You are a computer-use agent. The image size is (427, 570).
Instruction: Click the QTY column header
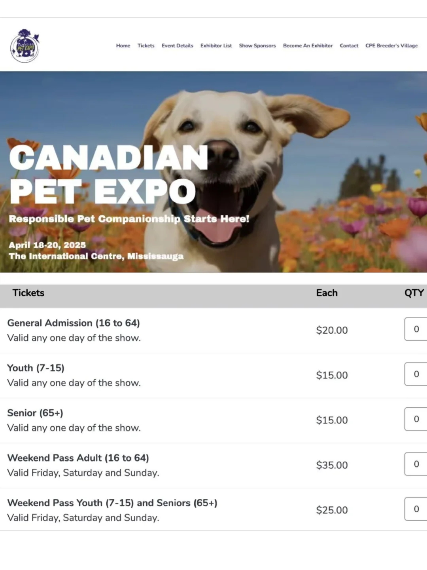coord(414,293)
